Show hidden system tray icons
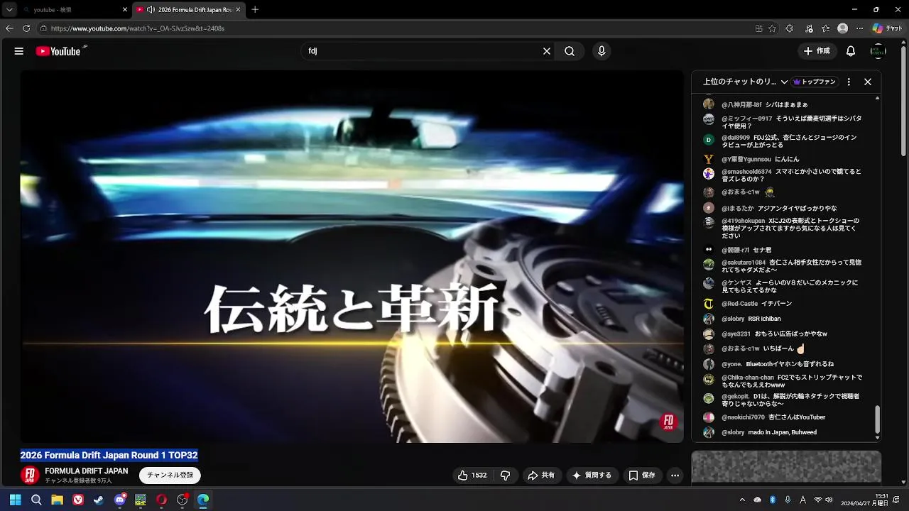This screenshot has width=909, height=511. pos(742,500)
